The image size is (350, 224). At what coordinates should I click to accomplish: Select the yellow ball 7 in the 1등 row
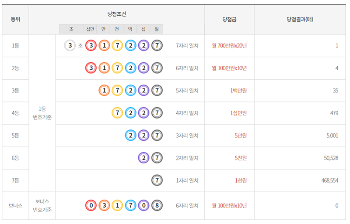tap(117, 46)
